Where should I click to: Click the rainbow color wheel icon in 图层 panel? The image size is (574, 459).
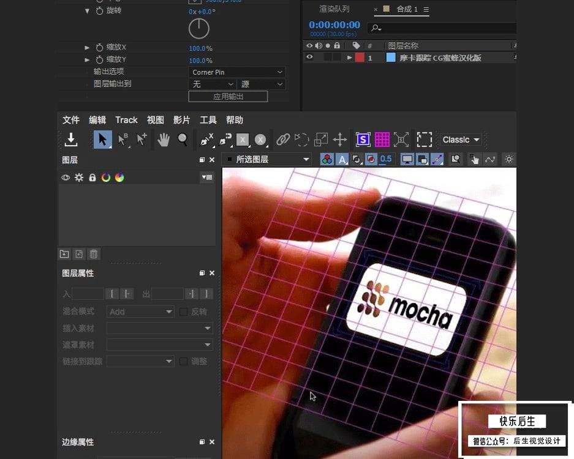pos(119,177)
